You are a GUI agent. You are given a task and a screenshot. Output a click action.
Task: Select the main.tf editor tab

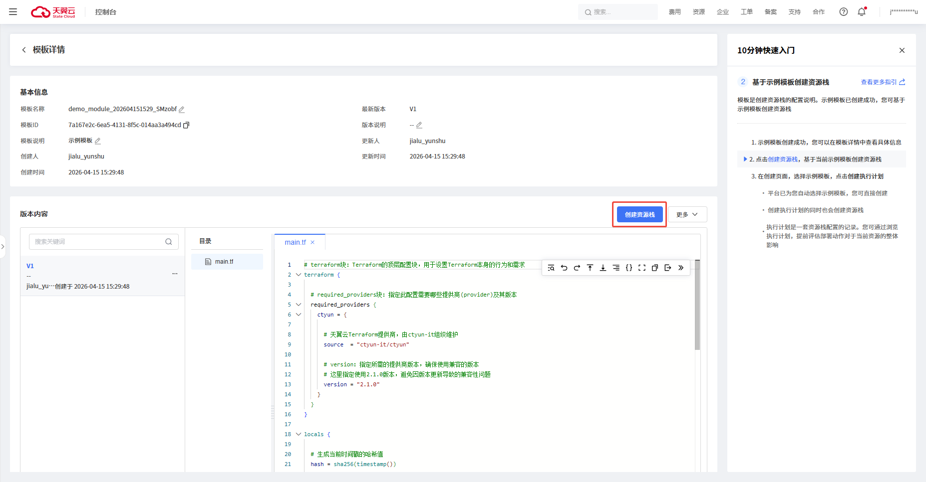coord(295,242)
